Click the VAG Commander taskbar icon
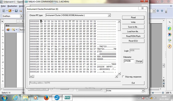The width and height of the screenshot is (173, 101). (x=67, y=97)
